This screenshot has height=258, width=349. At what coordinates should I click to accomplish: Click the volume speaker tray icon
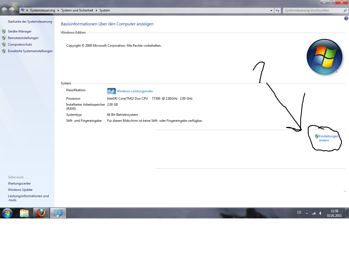(320, 213)
